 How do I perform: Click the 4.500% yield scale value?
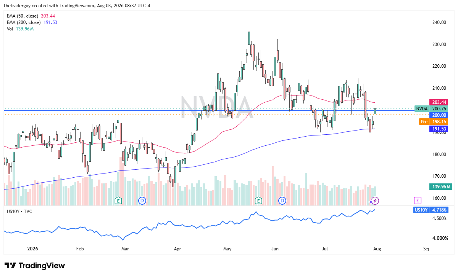pos(439,218)
